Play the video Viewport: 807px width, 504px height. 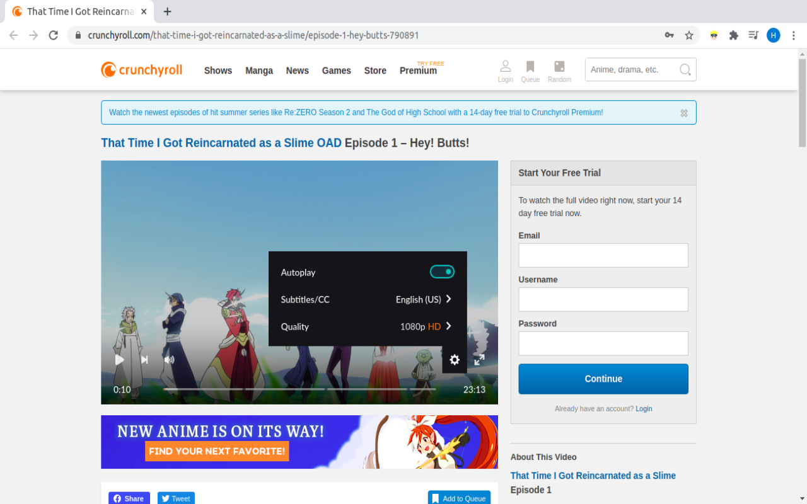119,360
